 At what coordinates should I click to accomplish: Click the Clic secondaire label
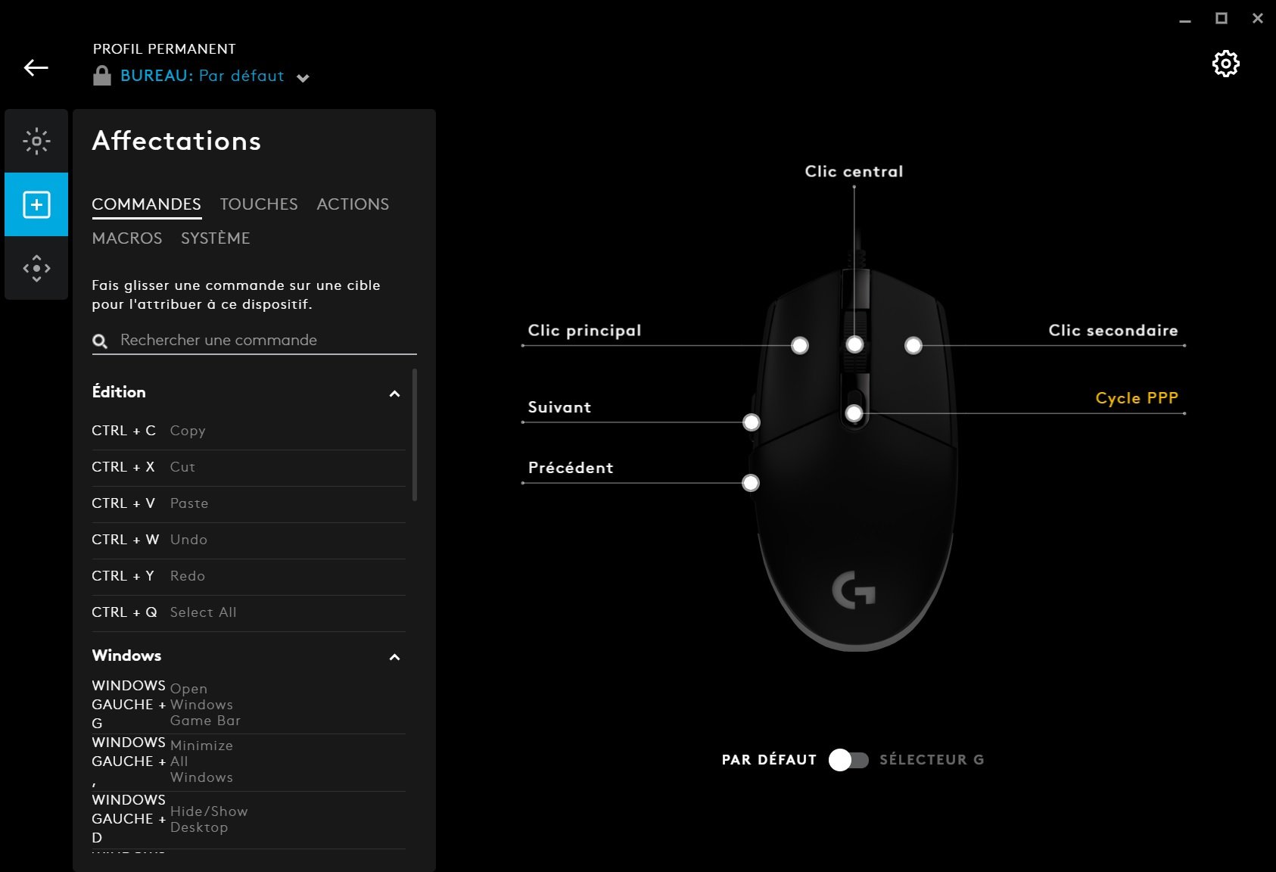pyautogui.click(x=1113, y=331)
